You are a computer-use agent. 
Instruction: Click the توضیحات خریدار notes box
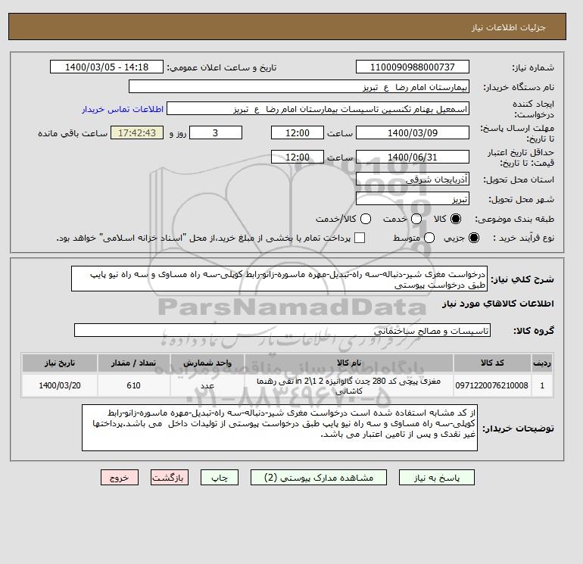(x=279, y=428)
